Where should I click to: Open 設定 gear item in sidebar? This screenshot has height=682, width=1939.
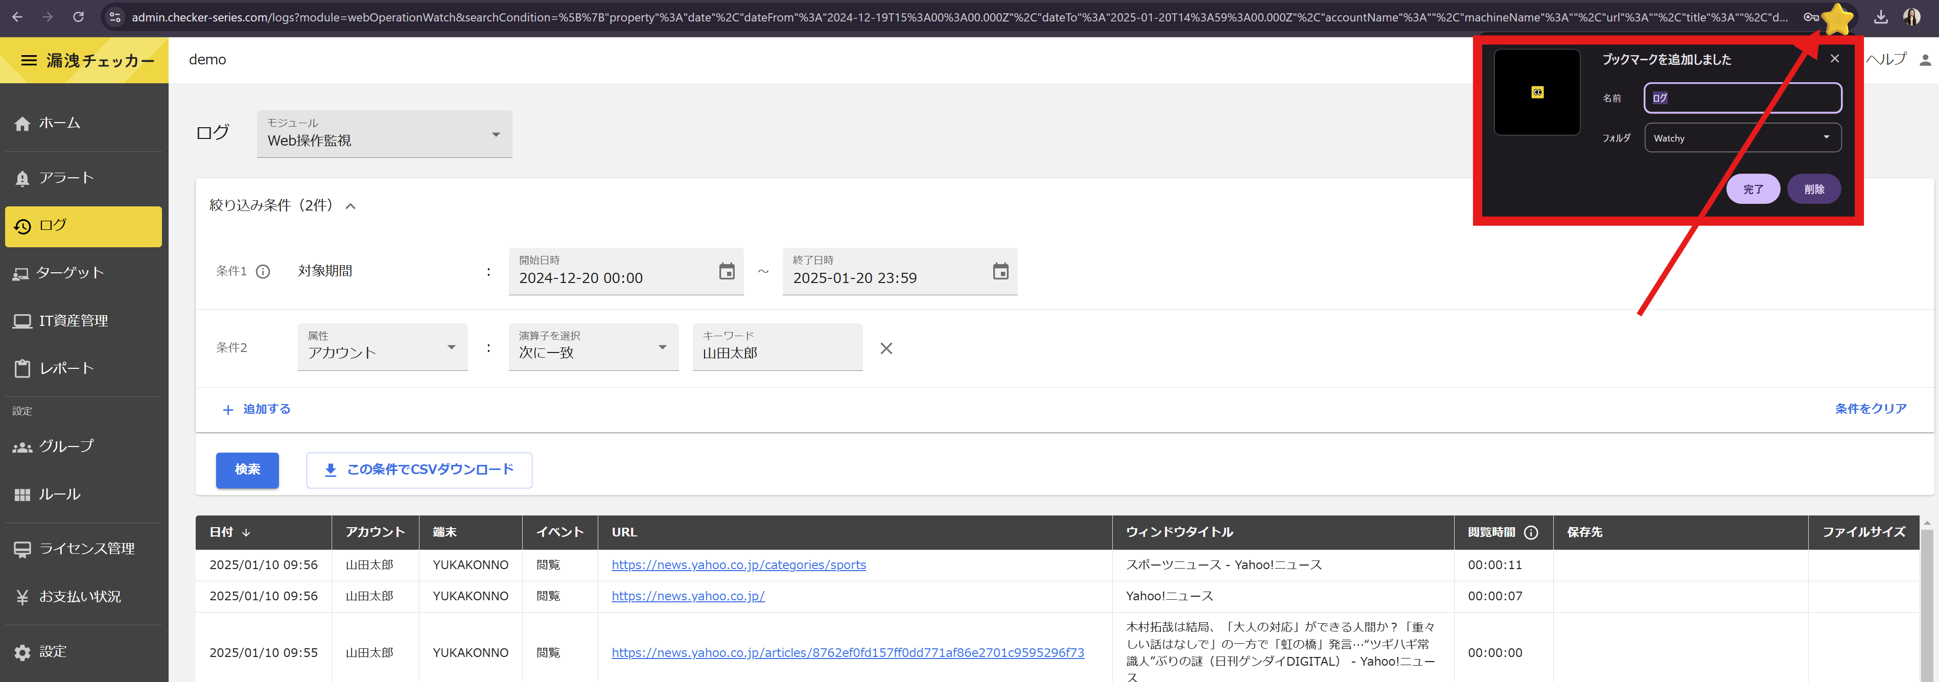click(84, 652)
